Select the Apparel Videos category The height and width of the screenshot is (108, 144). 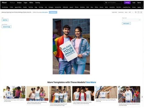[x=18, y=7]
